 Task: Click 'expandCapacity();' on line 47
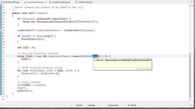pos(33,39)
